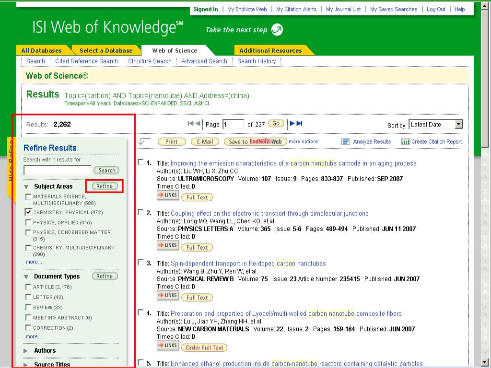The height and width of the screenshot is (368, 491).
Task: Open the Web of Science tab
Action: coord(175,50)
